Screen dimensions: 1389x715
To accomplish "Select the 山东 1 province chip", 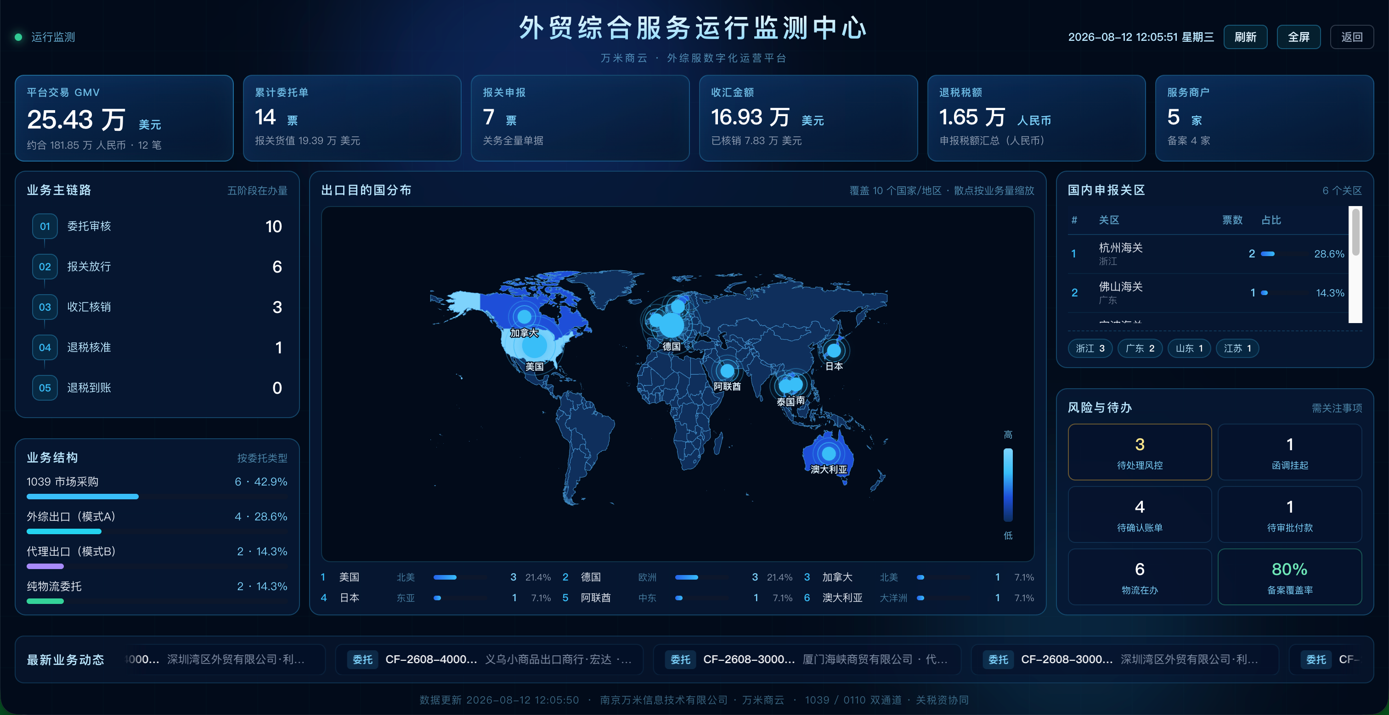I will pos(1189,348).
